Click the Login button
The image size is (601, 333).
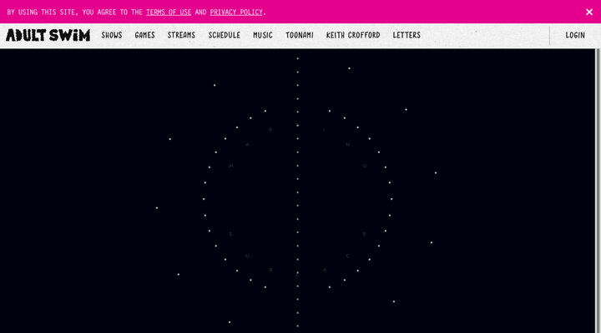tap(575, 35)
